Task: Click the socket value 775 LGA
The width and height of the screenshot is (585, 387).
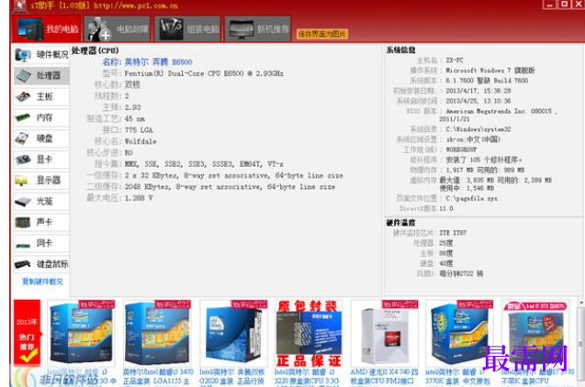Action: (x=139, y=130)
